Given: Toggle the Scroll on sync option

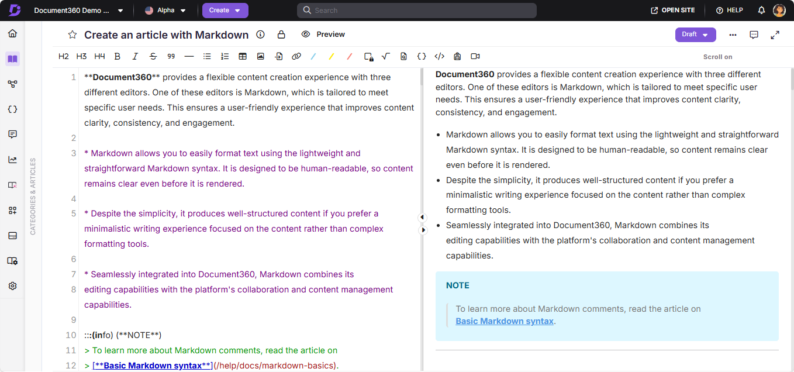Looking at the screenshot, I should coord(717,56).
